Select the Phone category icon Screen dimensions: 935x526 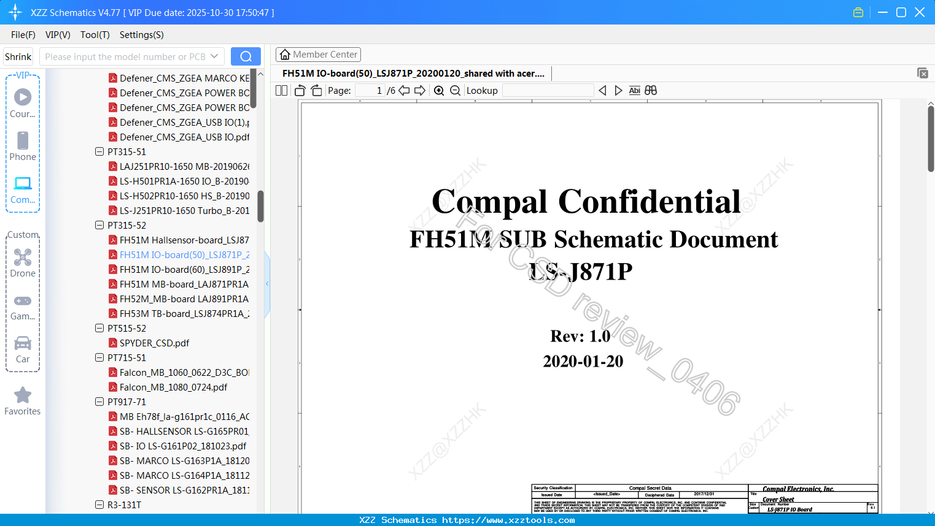(23, 146)
